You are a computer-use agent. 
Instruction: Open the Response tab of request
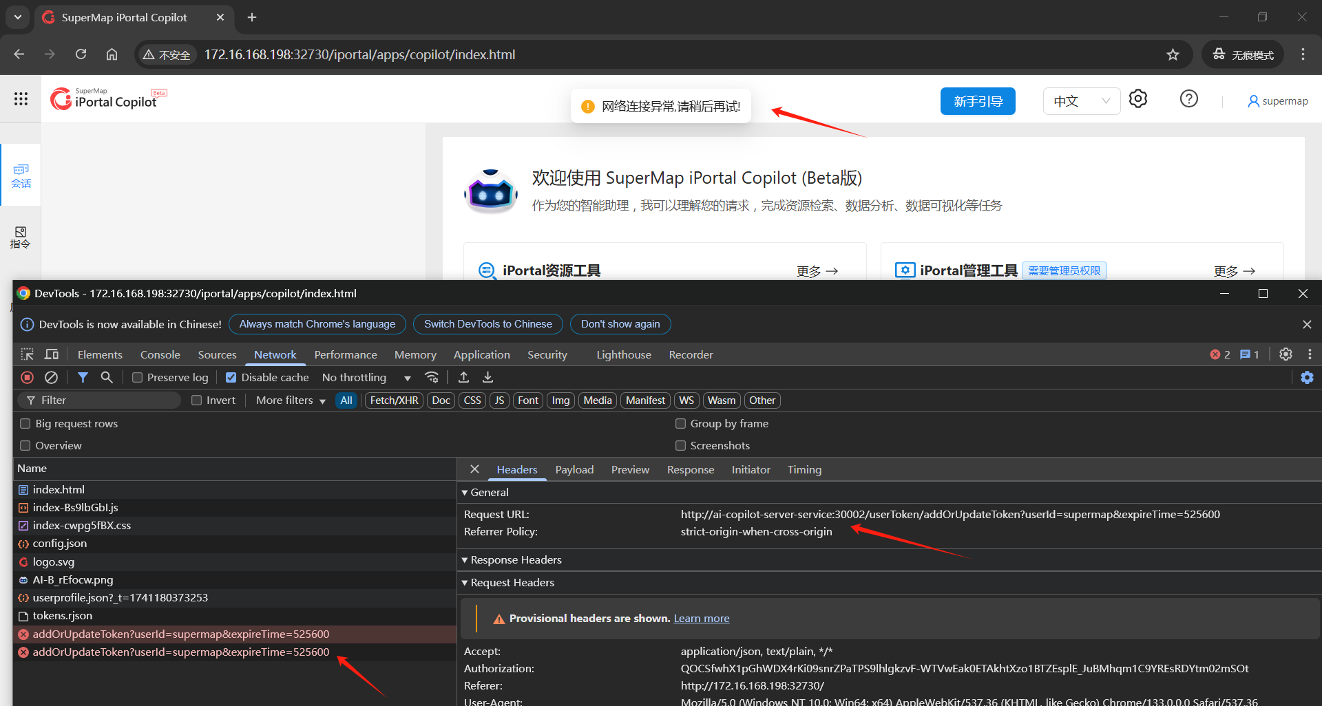pos(690,470)
